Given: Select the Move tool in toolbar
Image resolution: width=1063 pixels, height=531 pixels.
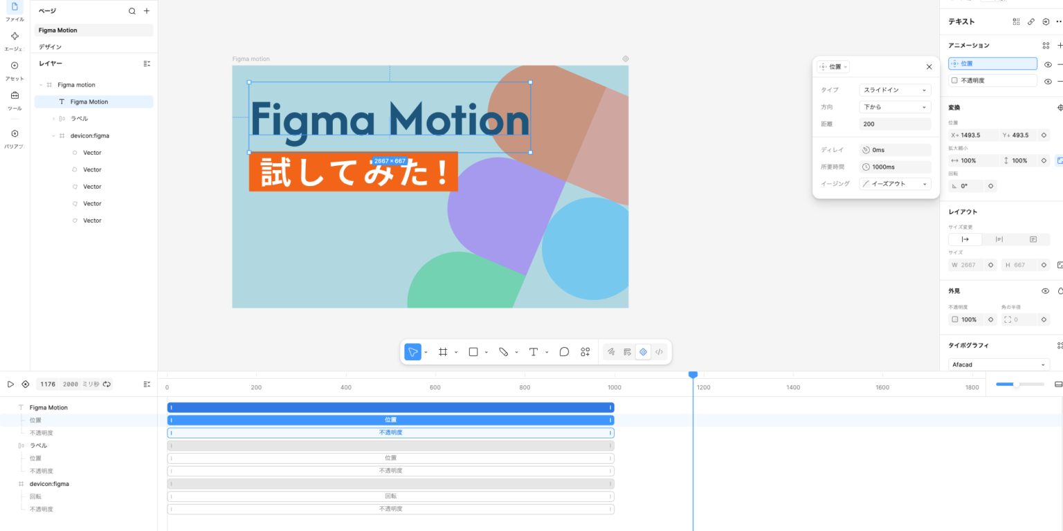Looking at the screenshot, I should pyautogui.click(x=412, y=352).
